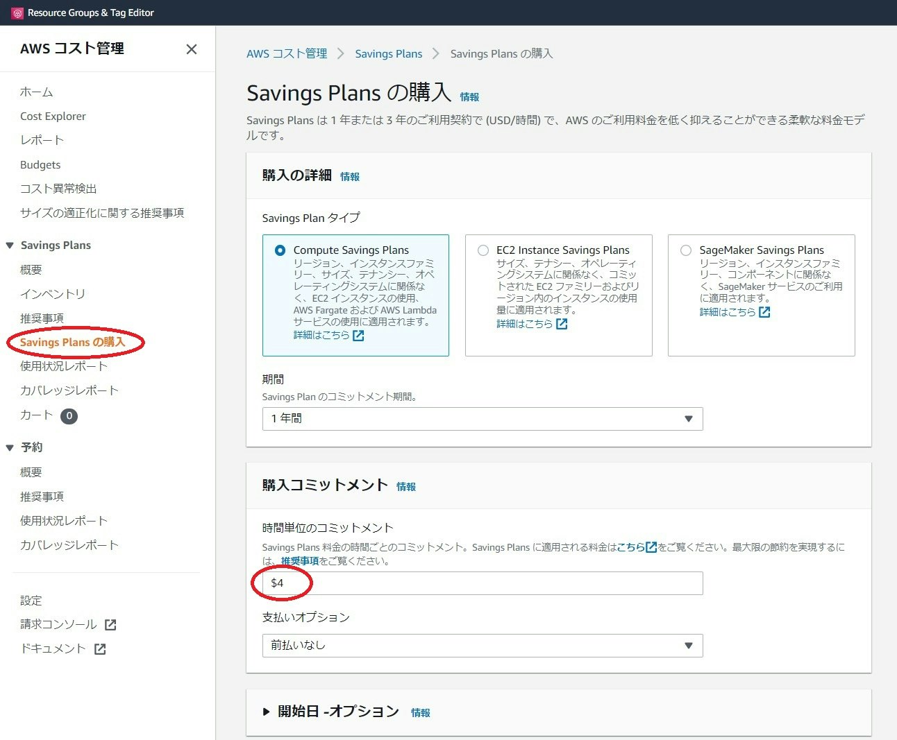
Task: Open external link icon beside 請求コンソール
Action: click(x=110, y=625)
